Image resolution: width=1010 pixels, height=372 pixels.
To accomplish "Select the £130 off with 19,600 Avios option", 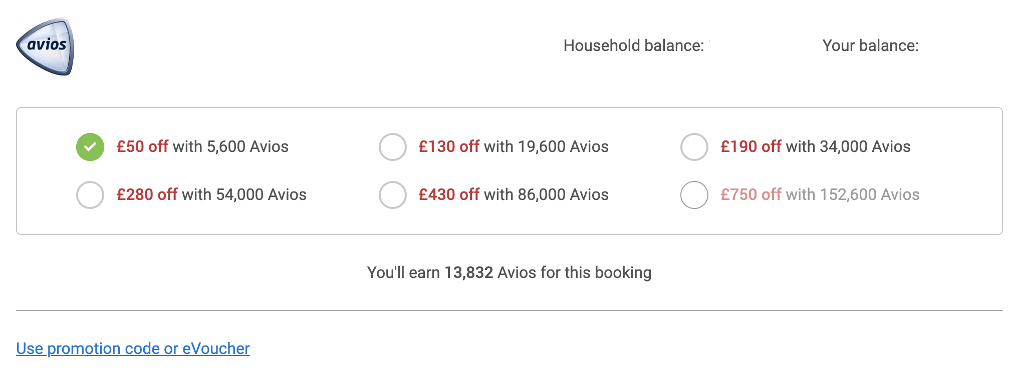I will click(393, 146).
